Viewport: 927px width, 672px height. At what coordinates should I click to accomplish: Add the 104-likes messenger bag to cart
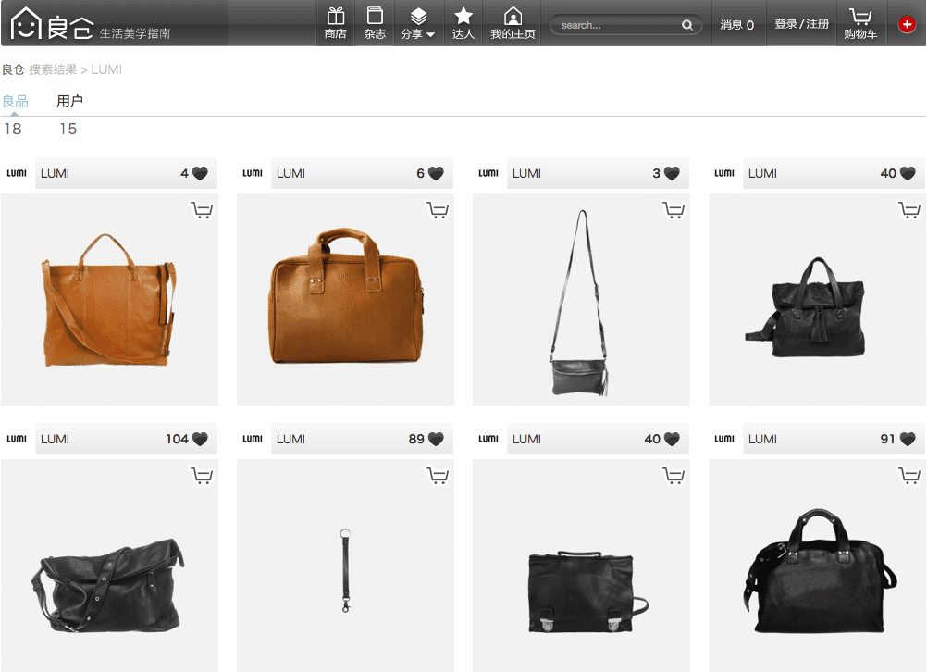click(202, 476)
